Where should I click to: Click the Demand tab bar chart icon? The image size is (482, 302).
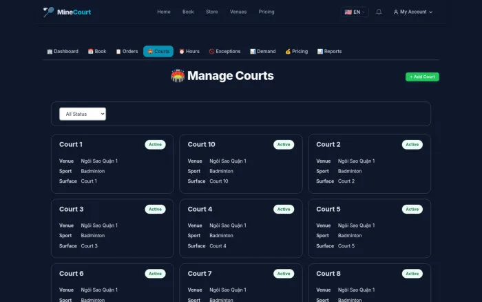point(253,52)
